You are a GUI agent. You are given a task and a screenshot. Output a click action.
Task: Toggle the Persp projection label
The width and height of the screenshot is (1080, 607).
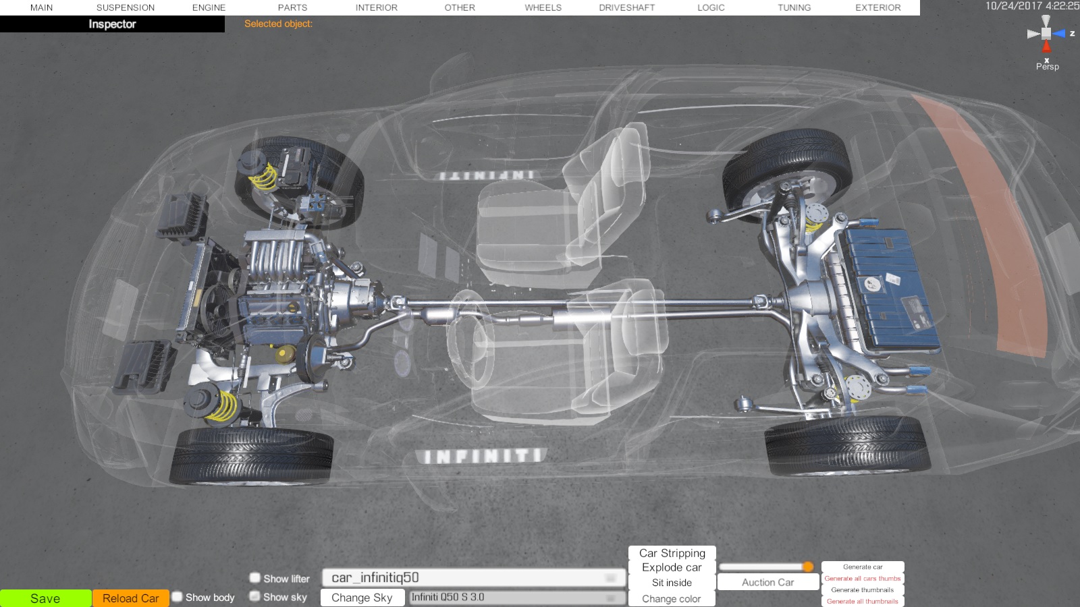[x=1047, y=67]
